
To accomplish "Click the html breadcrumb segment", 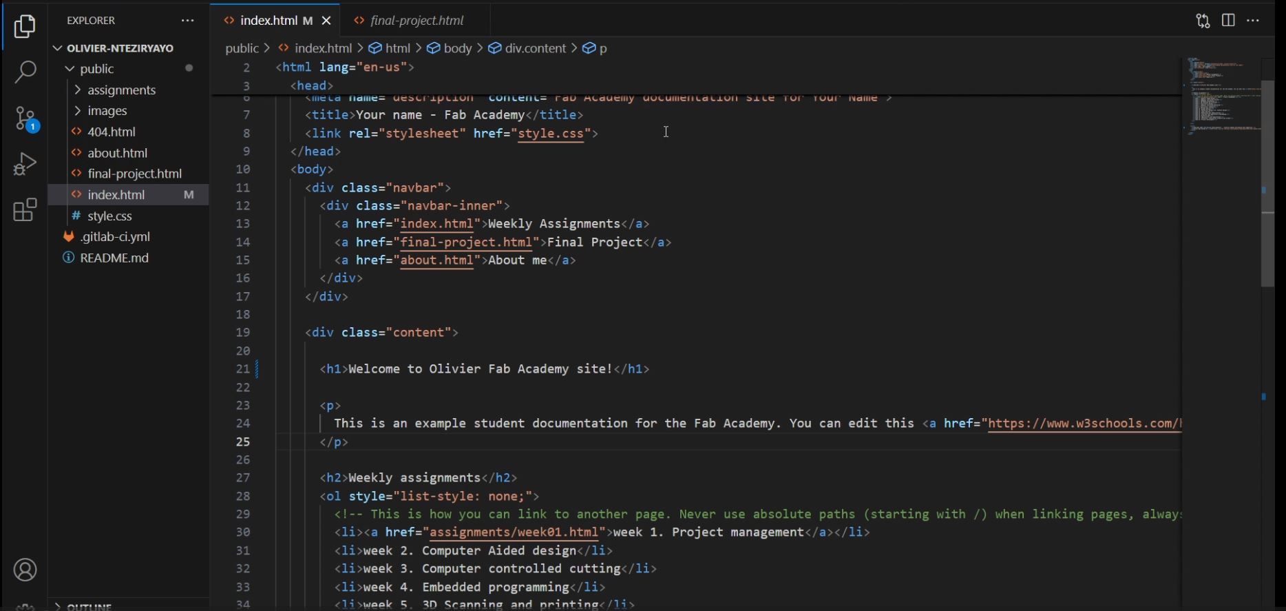I will [397, 48].
